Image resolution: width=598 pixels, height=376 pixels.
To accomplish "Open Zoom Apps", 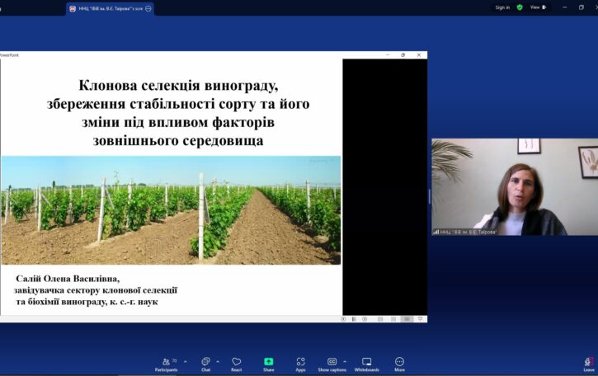I will pos(300,362).
